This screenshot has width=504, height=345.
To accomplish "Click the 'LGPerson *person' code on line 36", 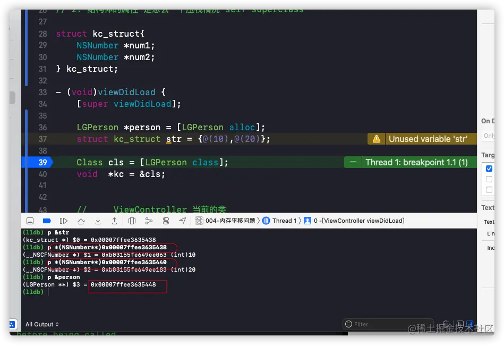I will pos(118,128).
